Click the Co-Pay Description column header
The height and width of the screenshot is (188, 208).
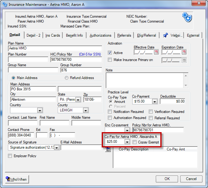point(133,149)
